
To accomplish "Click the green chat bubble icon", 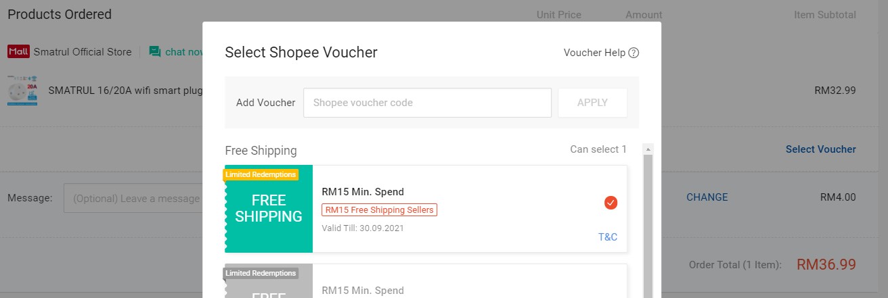I will tap(155, 52).
